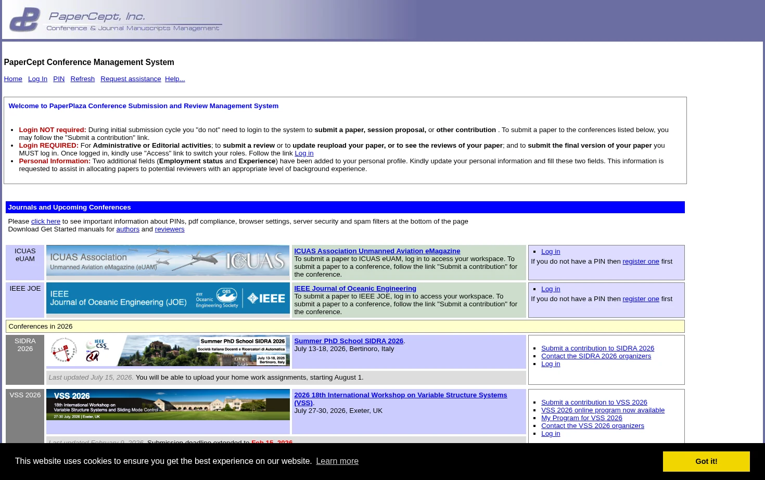Open Summer PhD School SIDRA 2026 link
This screenshot has height=480, width=765.
[x=349, y=341]
